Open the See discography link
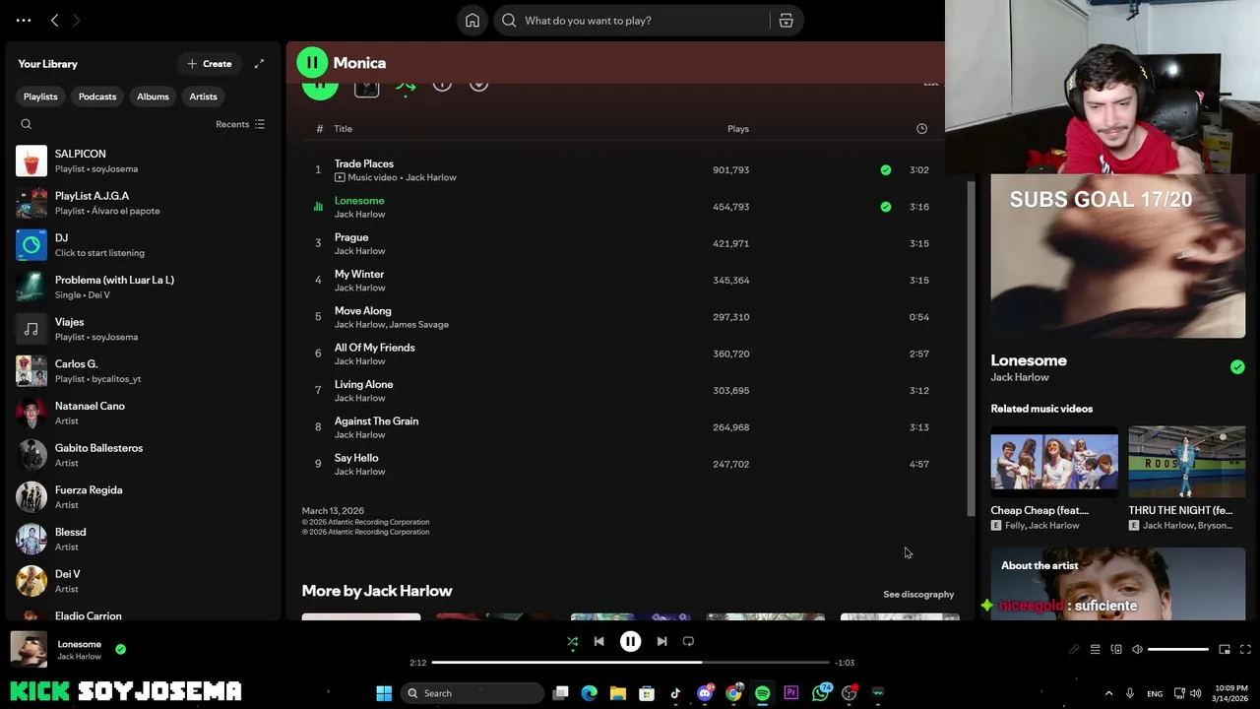Screen dimensions: 1260x709 click(918, 595)
